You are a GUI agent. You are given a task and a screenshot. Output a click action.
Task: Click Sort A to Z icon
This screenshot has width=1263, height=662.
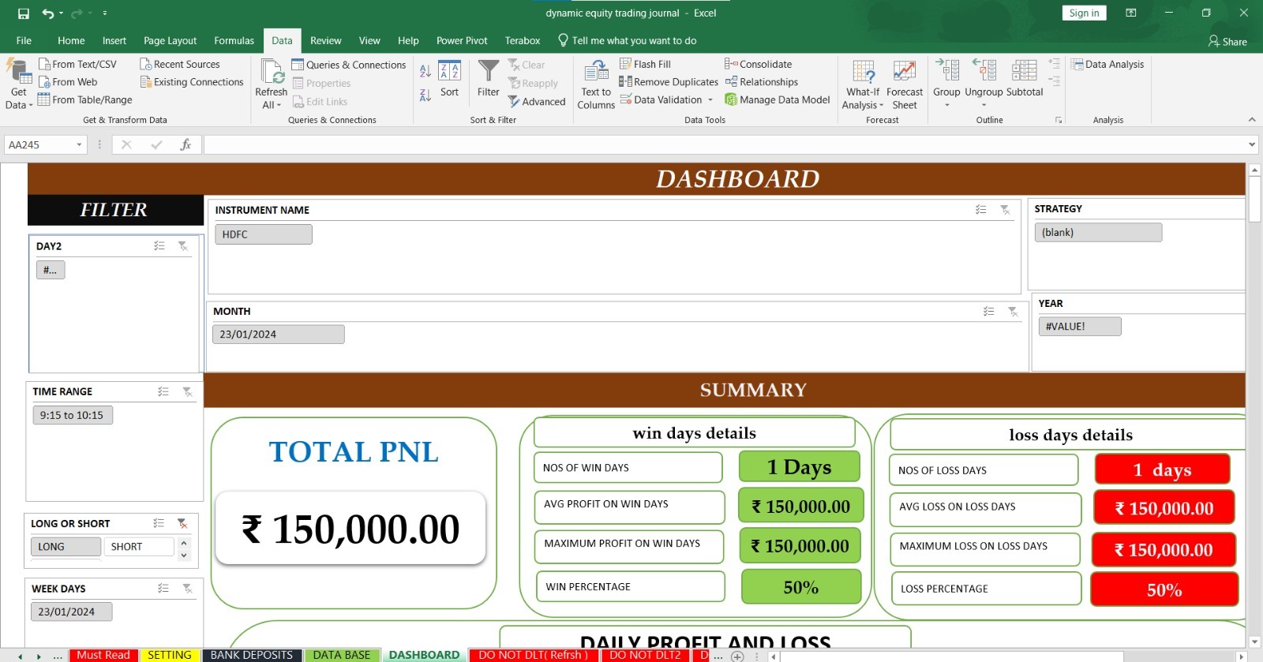(x=425, y=72)
